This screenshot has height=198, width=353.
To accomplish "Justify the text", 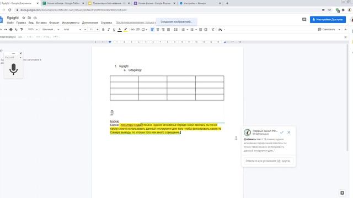I will pos(168,30).
